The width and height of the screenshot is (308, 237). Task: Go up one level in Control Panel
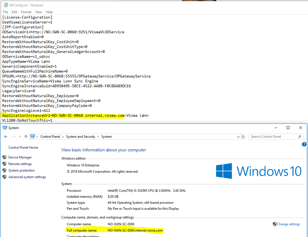26,137
